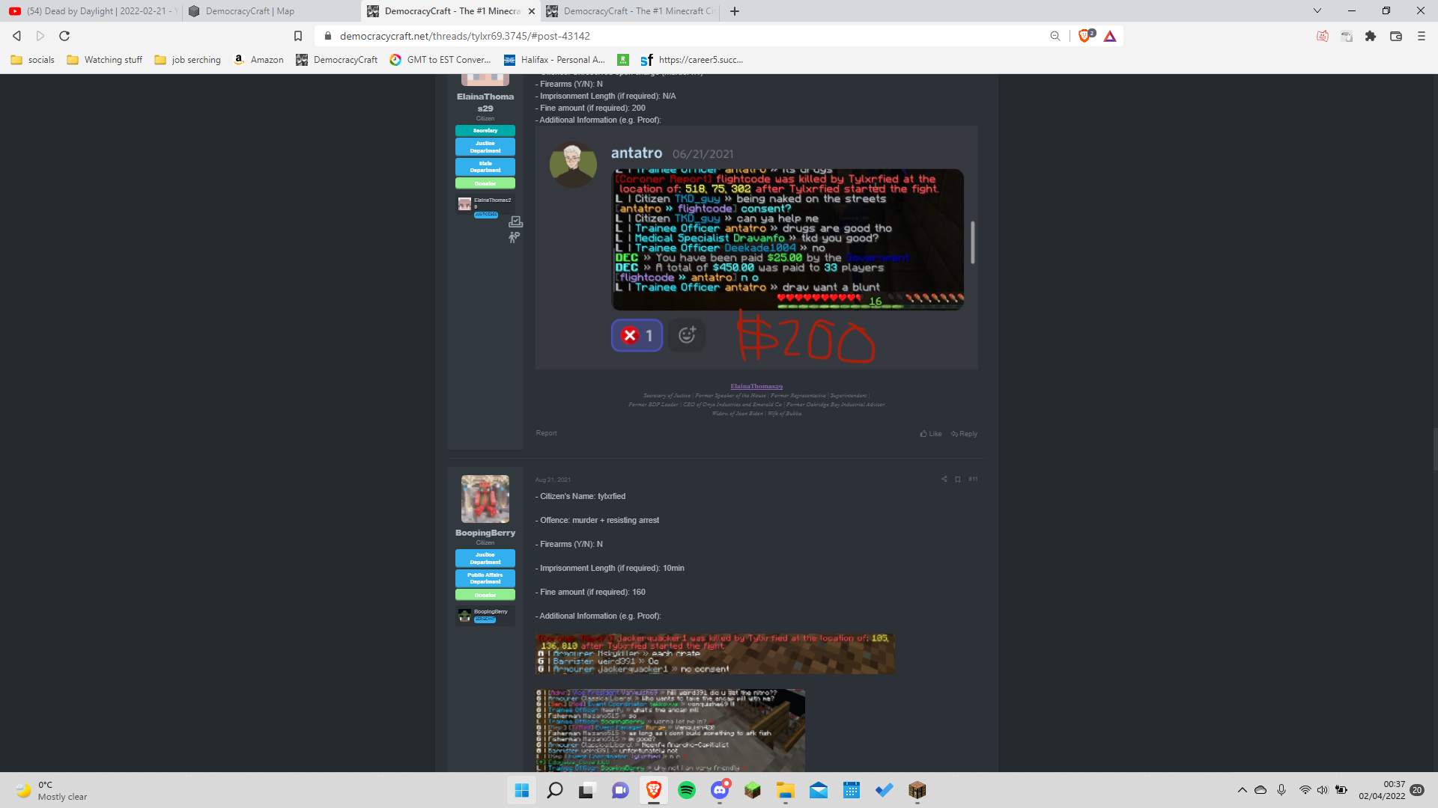The image size is (1438, 808).
Task: Click the Public Affairs Department badge
Action: (485, 578)
